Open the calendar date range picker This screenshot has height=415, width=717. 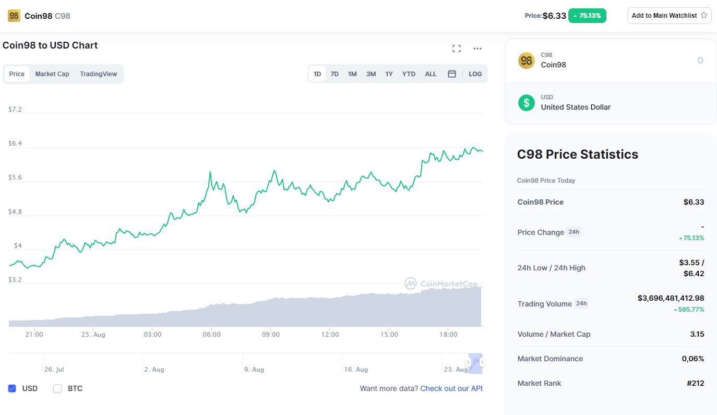(x=452, y=74)
